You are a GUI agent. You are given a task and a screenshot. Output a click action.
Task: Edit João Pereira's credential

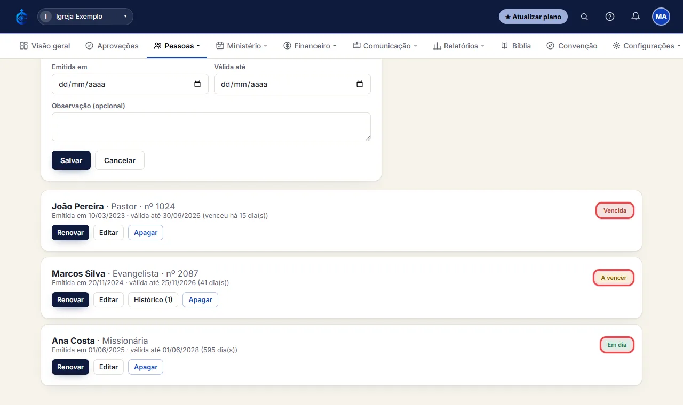pyautogui.click(x=108, y=233)
